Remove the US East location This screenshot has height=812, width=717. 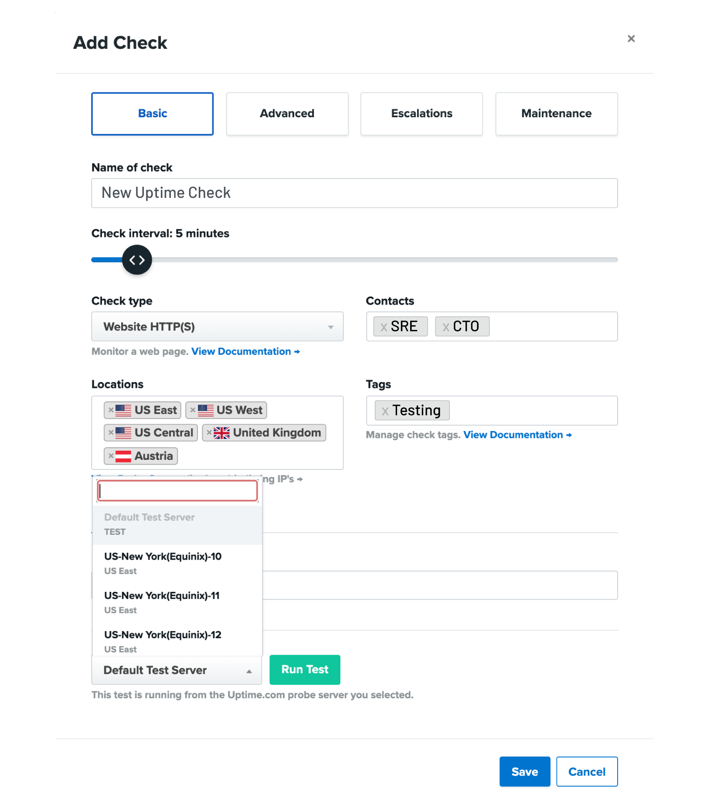pyautogui.click(x=111, y=410)
